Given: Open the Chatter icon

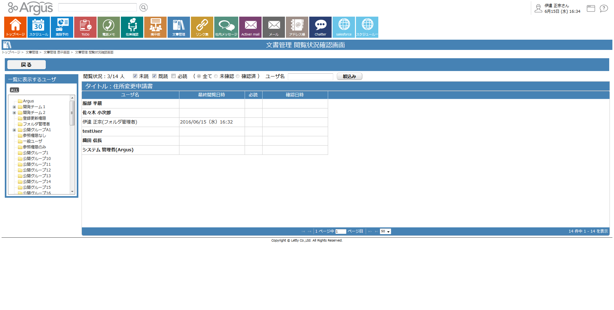Looking at the screenshot, I should pos(320,27).
